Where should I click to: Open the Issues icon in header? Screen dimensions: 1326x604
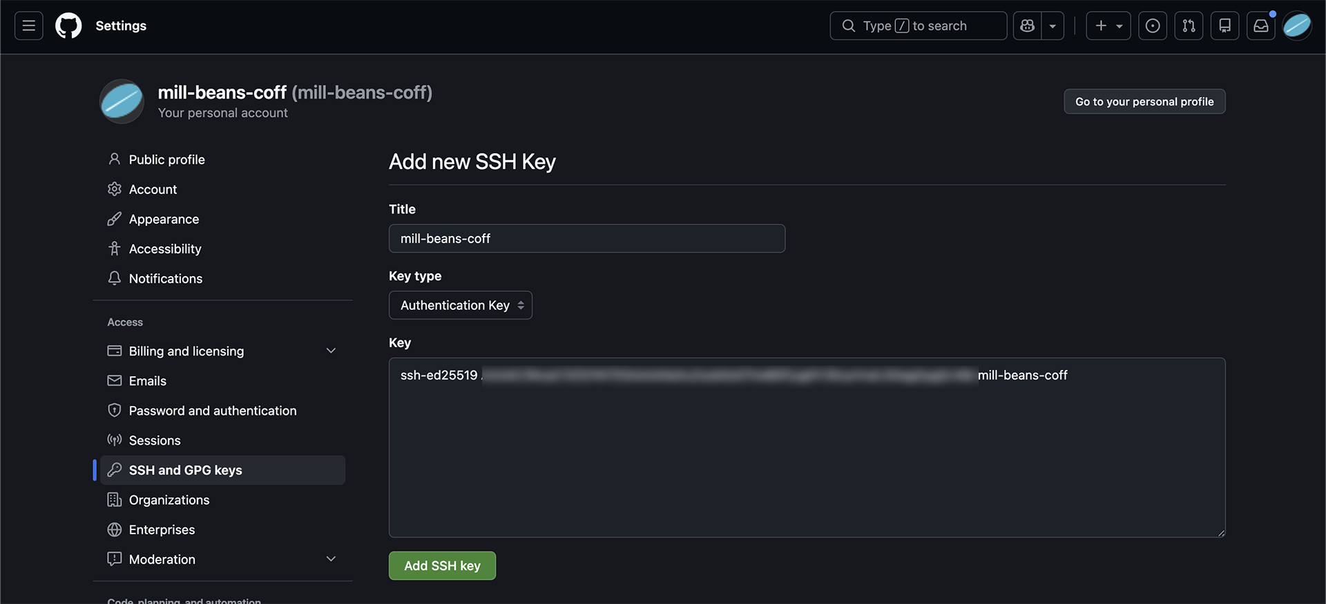[x=1152, y=26]
